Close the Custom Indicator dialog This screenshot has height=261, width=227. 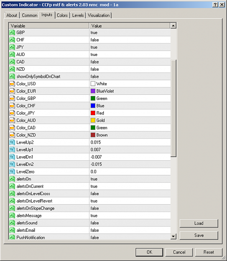(222, 5)
